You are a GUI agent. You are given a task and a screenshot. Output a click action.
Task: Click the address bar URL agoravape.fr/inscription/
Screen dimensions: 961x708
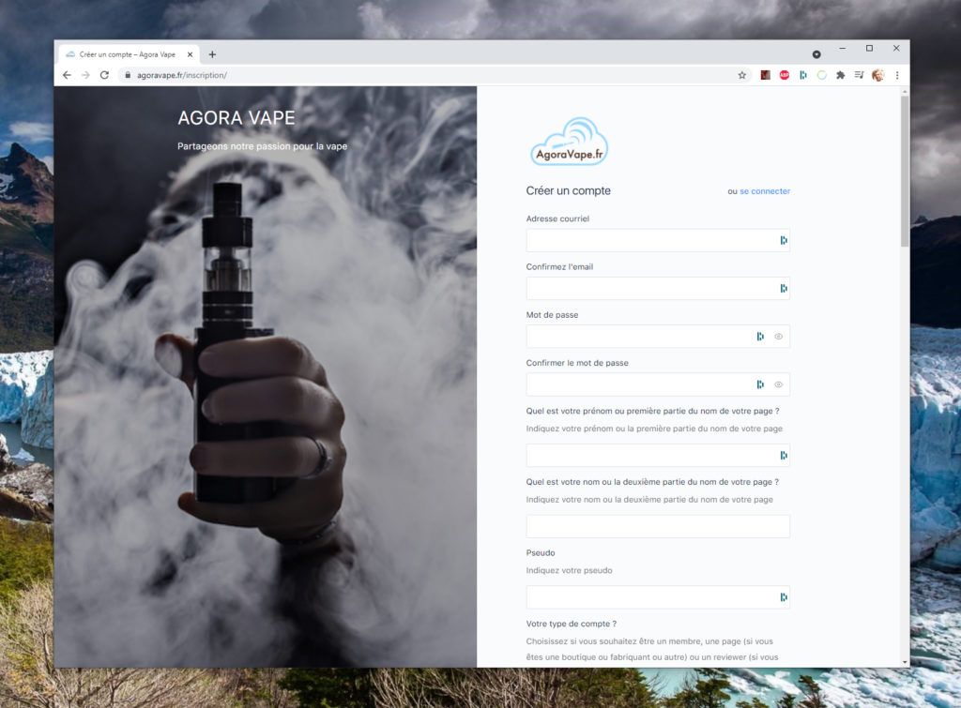pyautogui.click(x=181, y=75)
